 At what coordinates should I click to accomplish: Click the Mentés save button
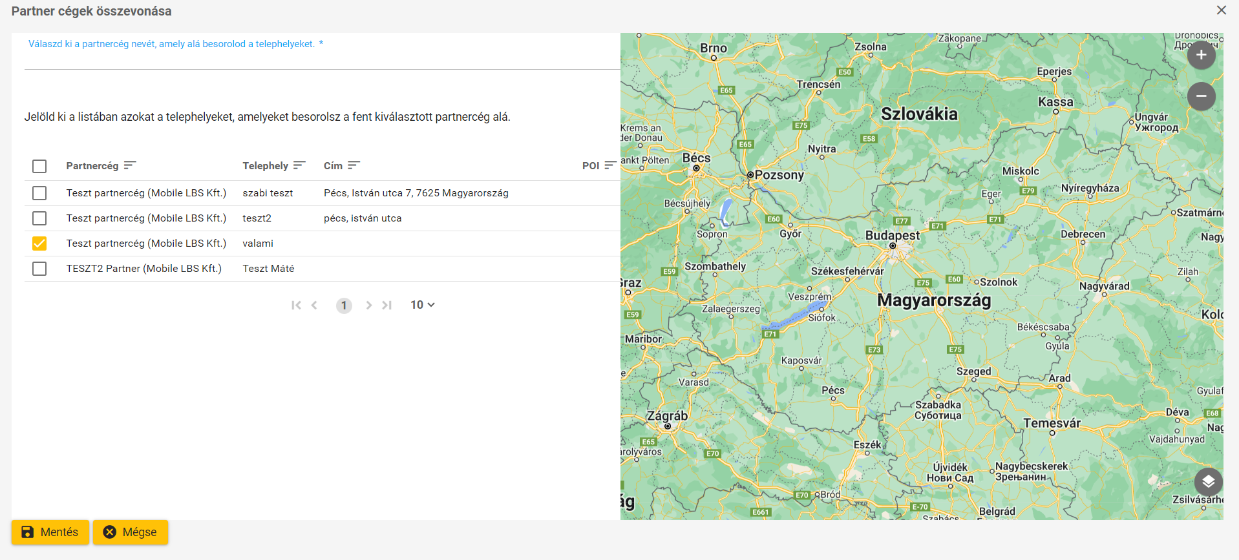50,532
